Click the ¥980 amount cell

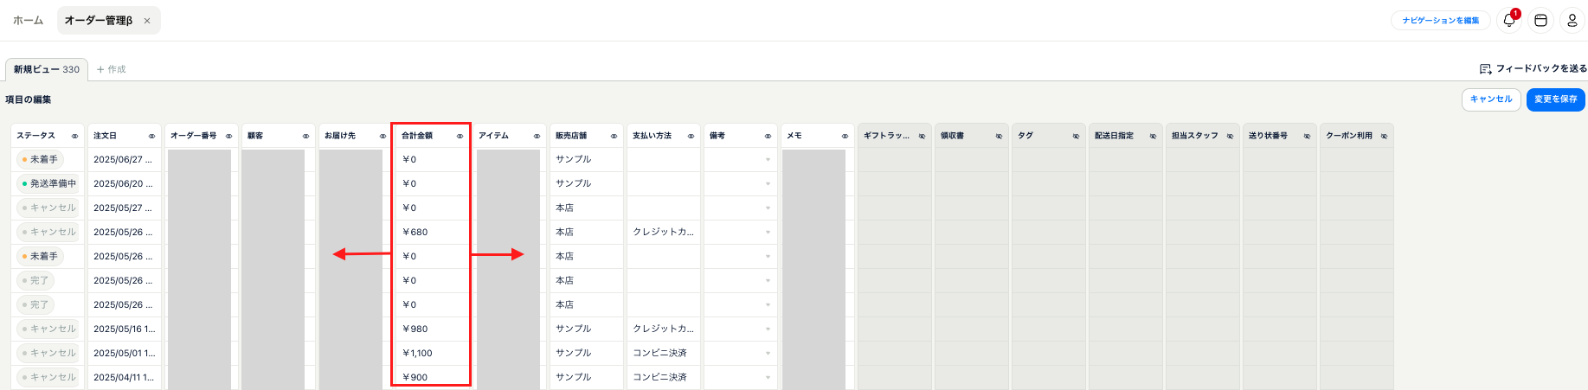pyautogui.click(x=431, y=329)
